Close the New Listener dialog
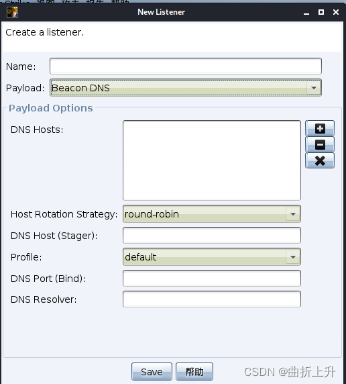The image size is (346, 384). (336, 12)
